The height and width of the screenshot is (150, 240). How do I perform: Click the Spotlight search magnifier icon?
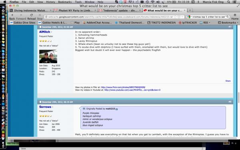tap(228, 2)
